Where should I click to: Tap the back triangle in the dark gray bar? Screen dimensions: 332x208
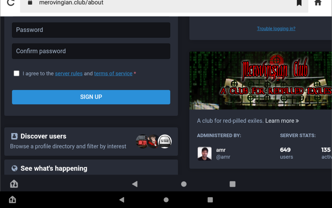tap(135, 184)
